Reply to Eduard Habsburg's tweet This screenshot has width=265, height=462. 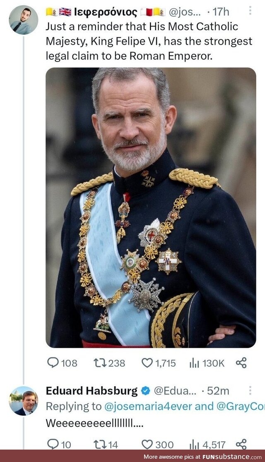53,445
